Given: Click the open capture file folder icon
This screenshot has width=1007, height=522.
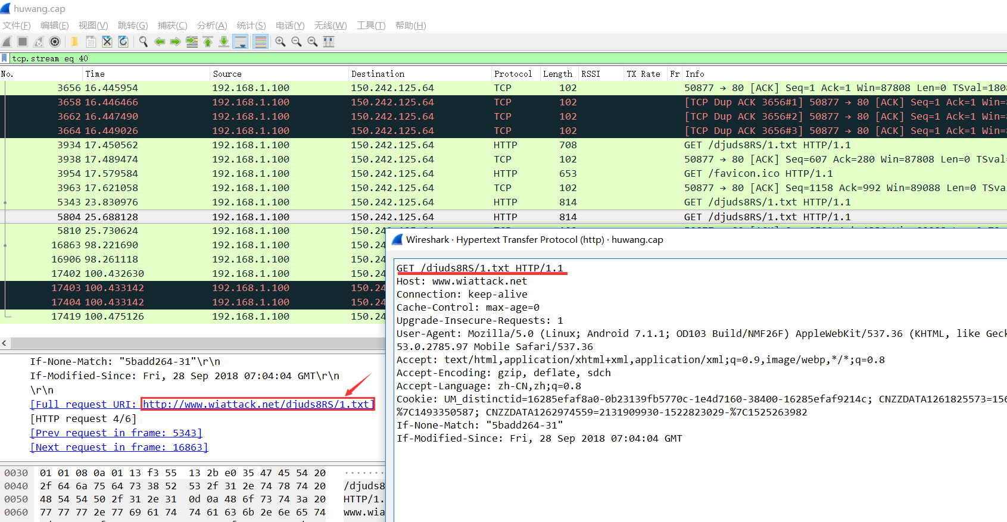Looking at the screenshot, I should (x=74, y=42).
